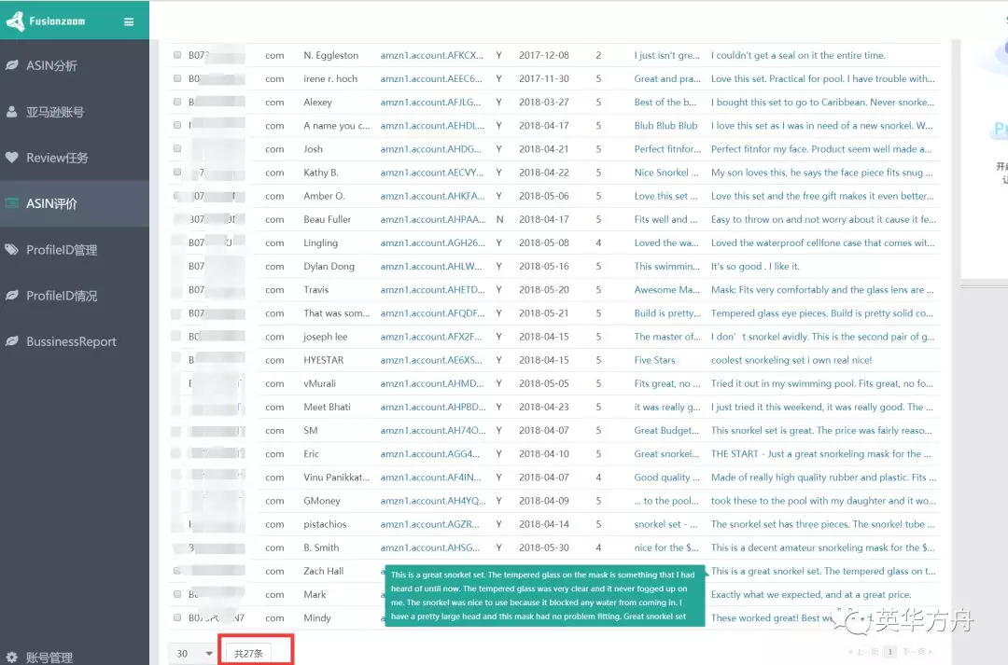The height and width of the screenshot is (665, 1008).
Task: Open amzn1.account.AHPAA... profile link
Action: coord(433,219)
